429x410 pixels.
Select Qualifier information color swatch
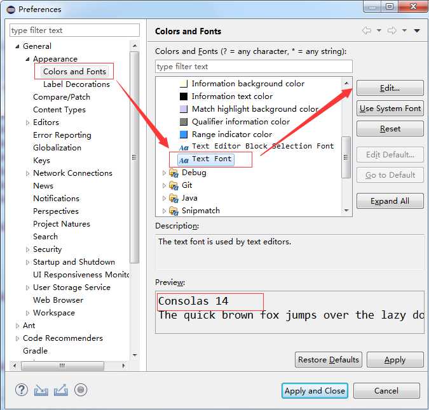(184, 122)
